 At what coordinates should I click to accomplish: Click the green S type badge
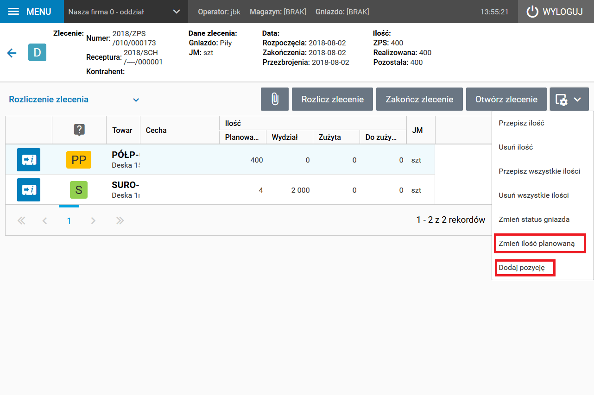pyautogui.click(x=79, y=190)
